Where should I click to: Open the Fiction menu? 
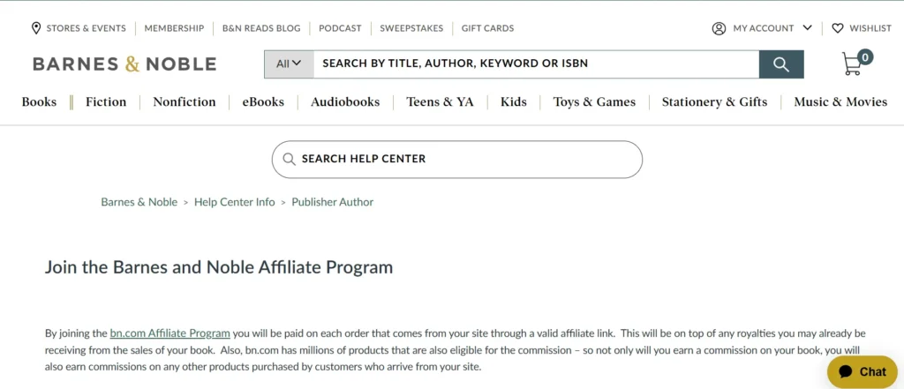[106, 102]
